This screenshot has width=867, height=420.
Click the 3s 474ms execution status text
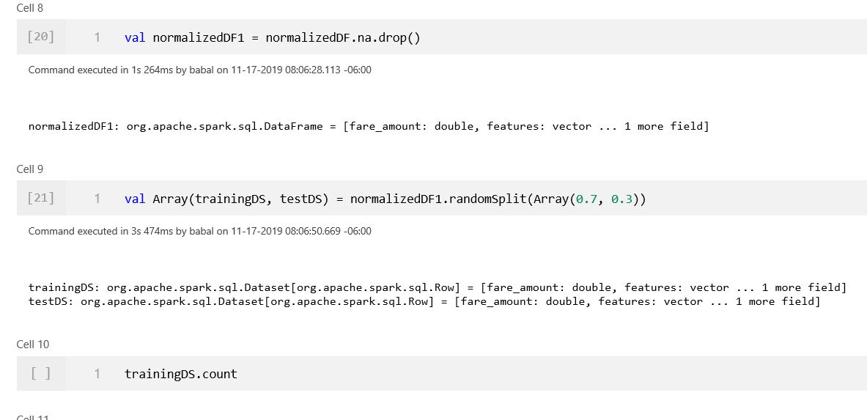(199, 231)
